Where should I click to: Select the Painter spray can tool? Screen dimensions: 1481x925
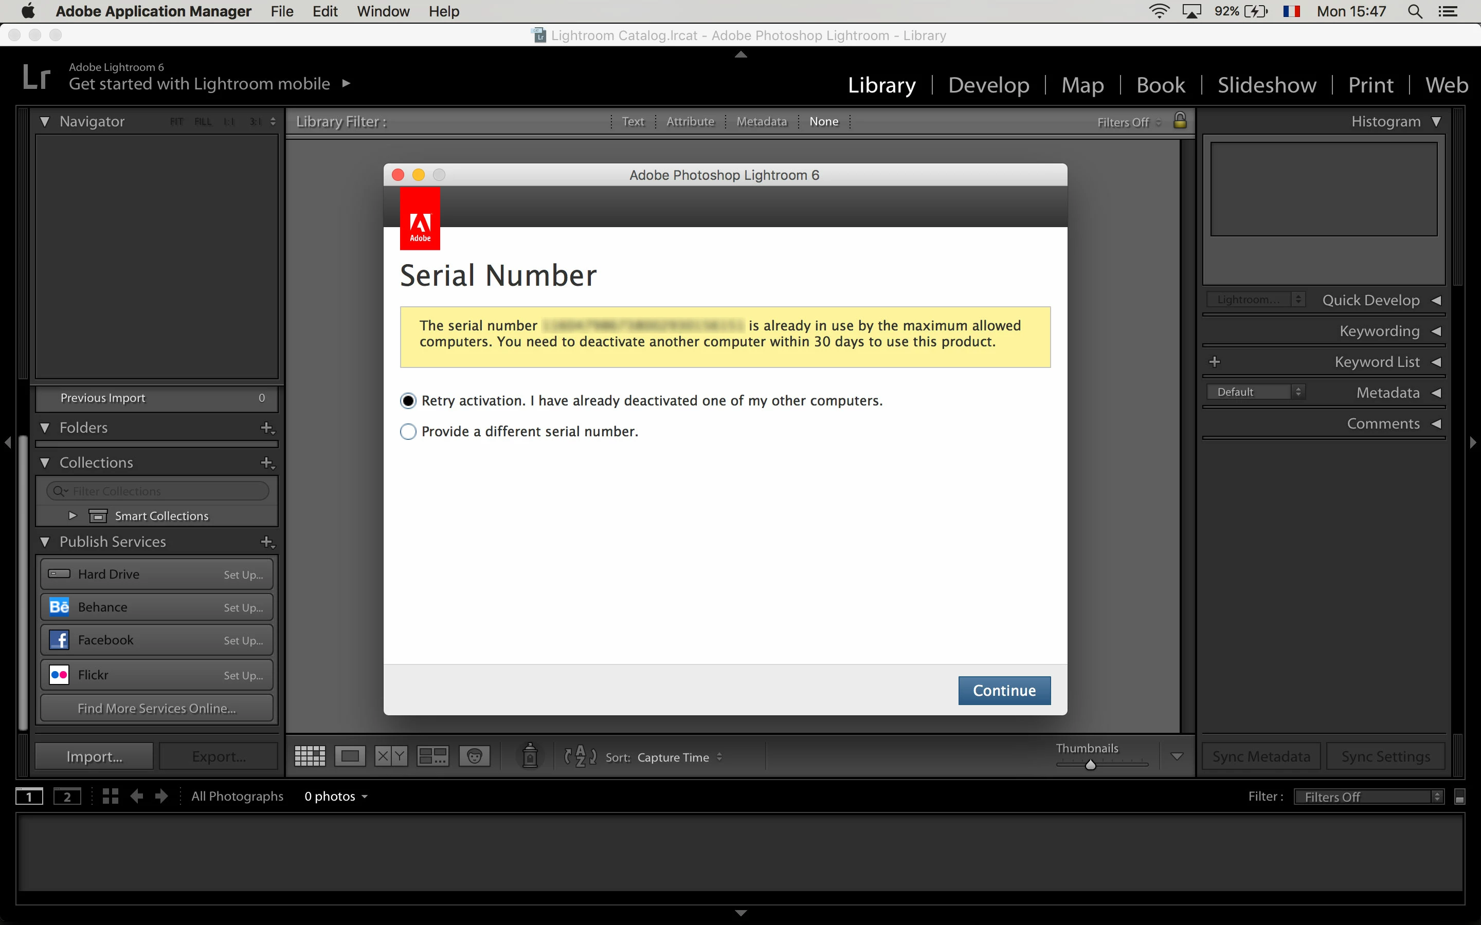click(530, 756)
